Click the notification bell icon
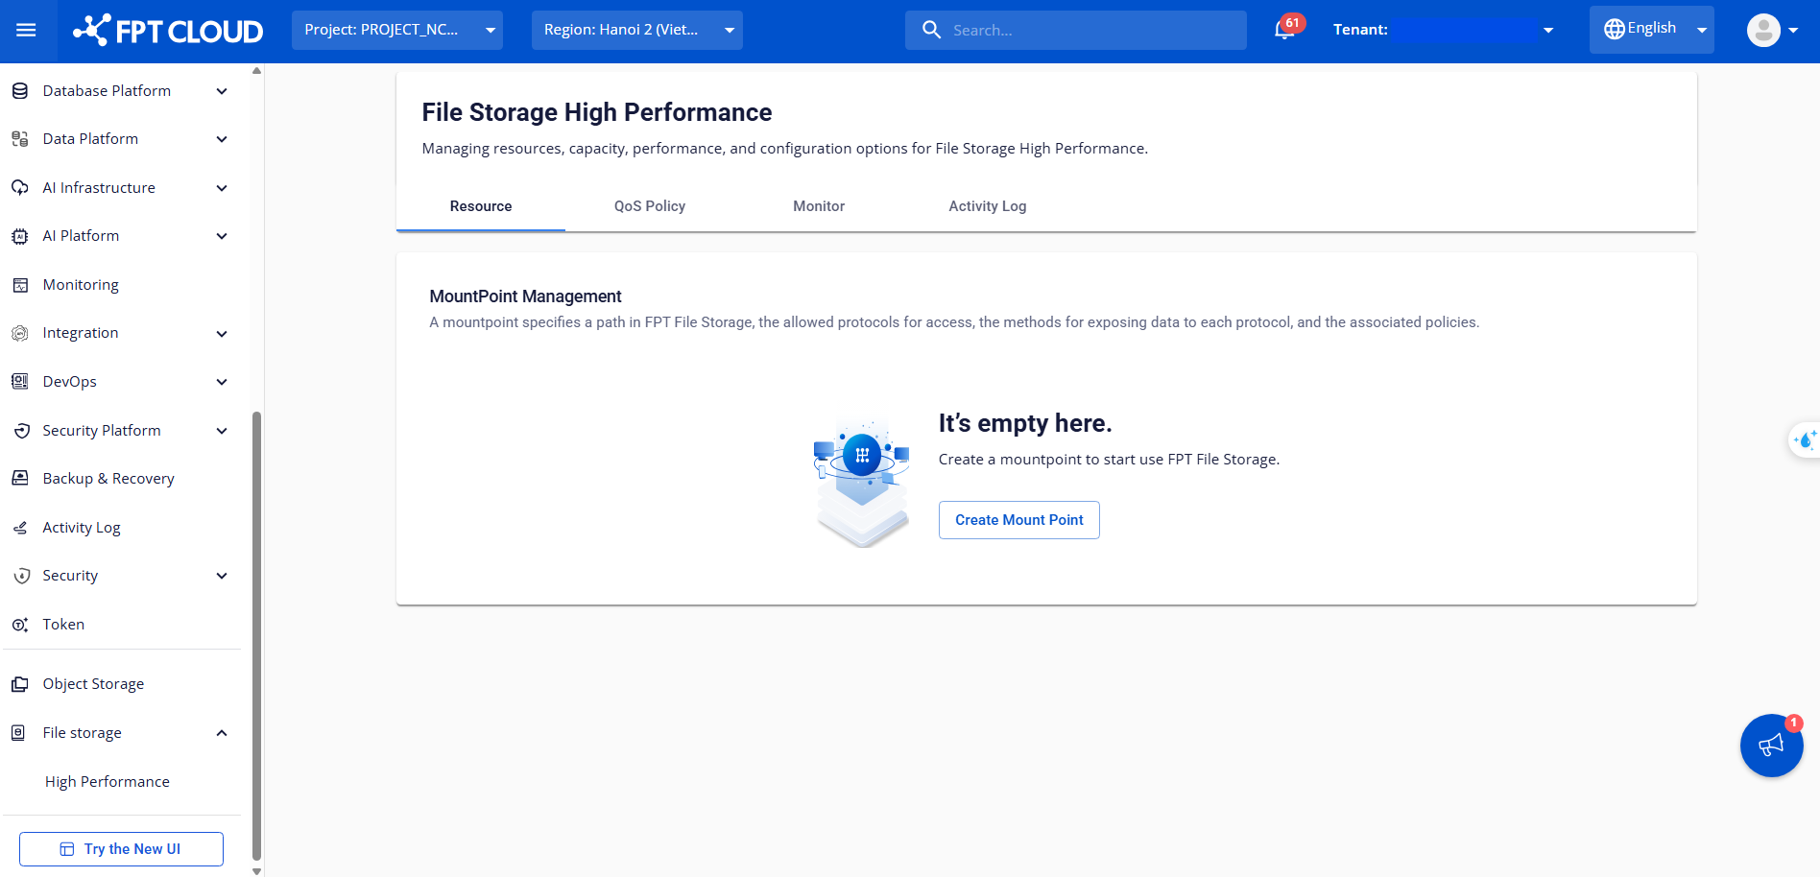The height and width of the screenshot is (877, 1820). (1284, 31)
